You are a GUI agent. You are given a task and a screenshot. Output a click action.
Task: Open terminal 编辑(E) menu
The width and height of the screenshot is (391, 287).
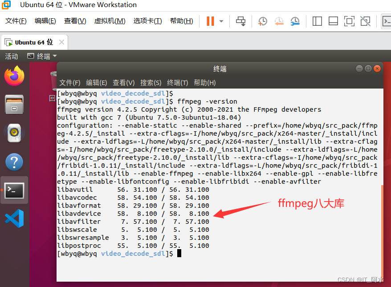pyautogui.click(x=97, y=82)
